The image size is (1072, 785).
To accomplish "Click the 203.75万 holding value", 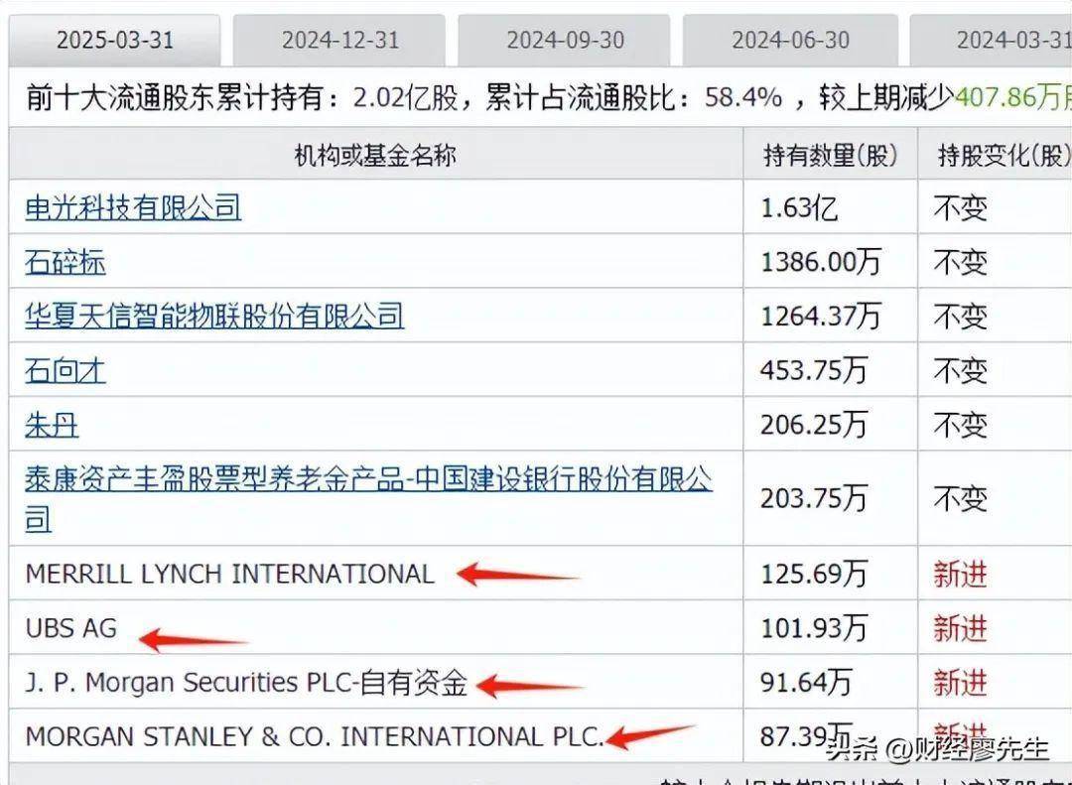I will 814,498.
